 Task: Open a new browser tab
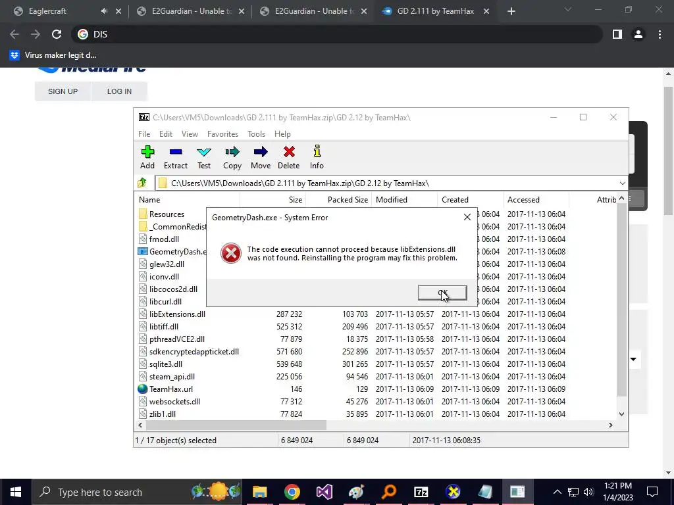tap(511, 11)
